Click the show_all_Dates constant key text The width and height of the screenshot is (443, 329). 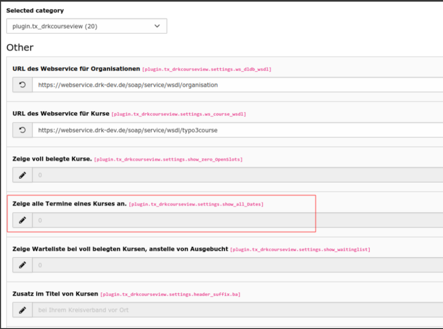coord(196,204)
